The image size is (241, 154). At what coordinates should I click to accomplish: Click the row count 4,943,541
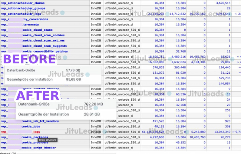[x=223, y=14]
